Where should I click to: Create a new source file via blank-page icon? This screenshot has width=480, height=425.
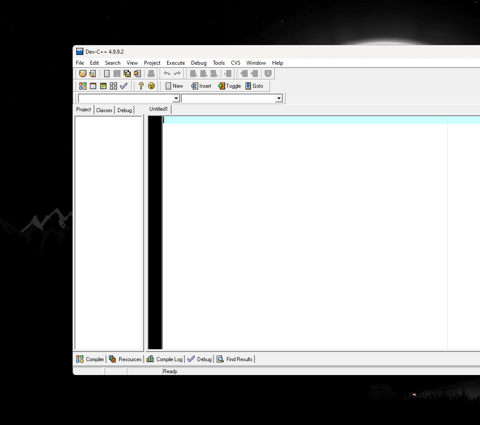tap(106, 74)
